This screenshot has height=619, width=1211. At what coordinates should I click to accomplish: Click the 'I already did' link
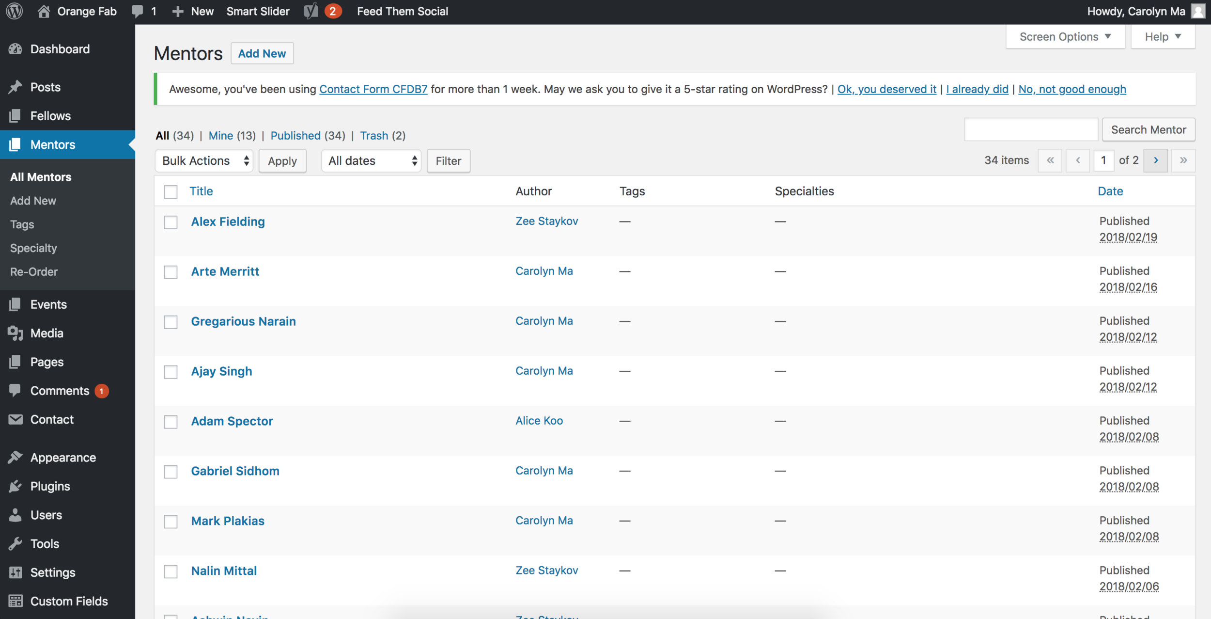(977, 89)
